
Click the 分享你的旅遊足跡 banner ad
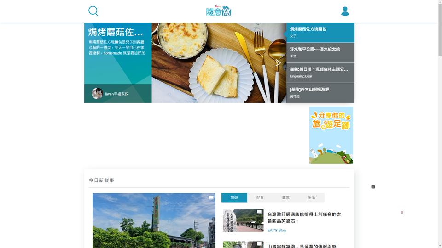[x=331, y=135]
